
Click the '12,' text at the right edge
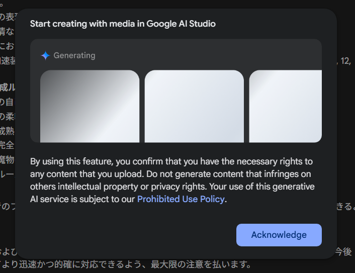(x=345, y=61)
